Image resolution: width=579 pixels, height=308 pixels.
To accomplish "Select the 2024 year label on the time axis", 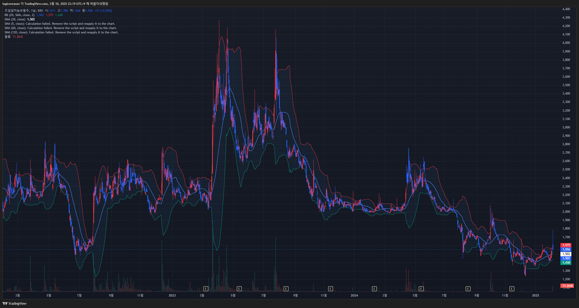I will [354, 296].
